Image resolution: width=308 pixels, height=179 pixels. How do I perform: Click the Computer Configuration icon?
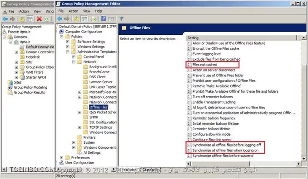pyautogui.click(x=62, y=32)
